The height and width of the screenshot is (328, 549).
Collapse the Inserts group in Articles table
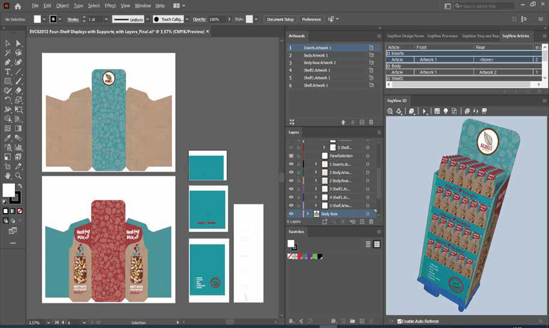pyautogui.click(x=388, y=54)
